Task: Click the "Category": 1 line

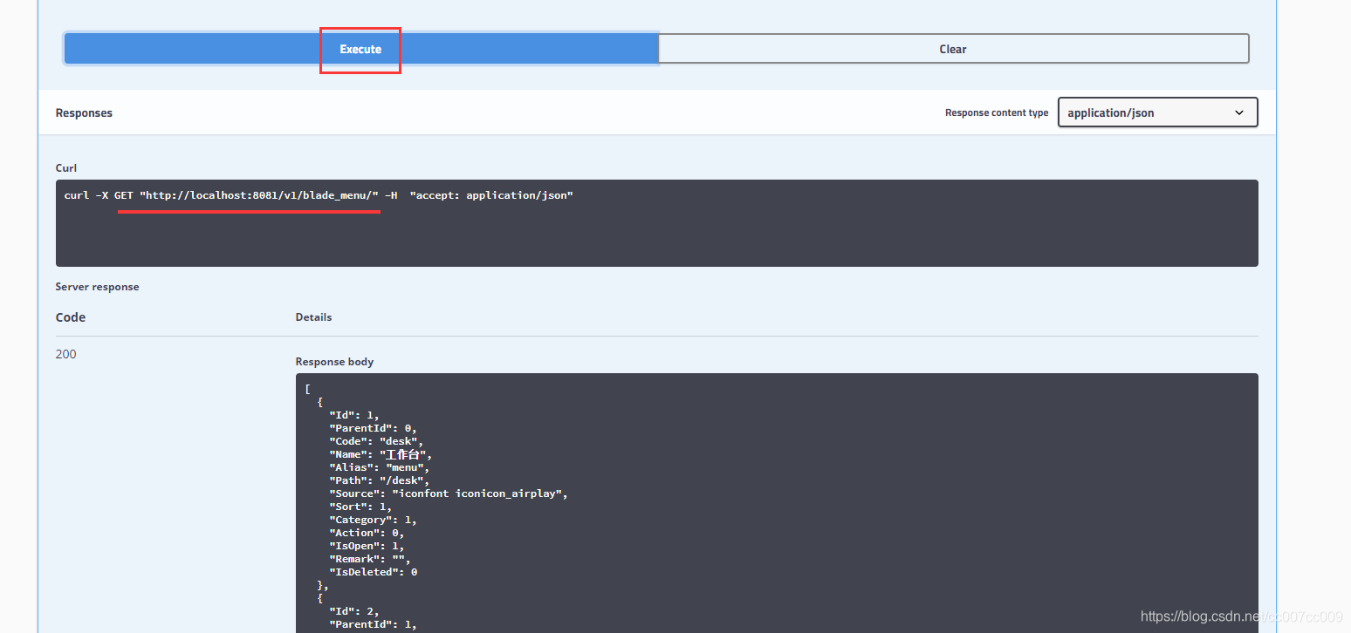Action: 373,520
